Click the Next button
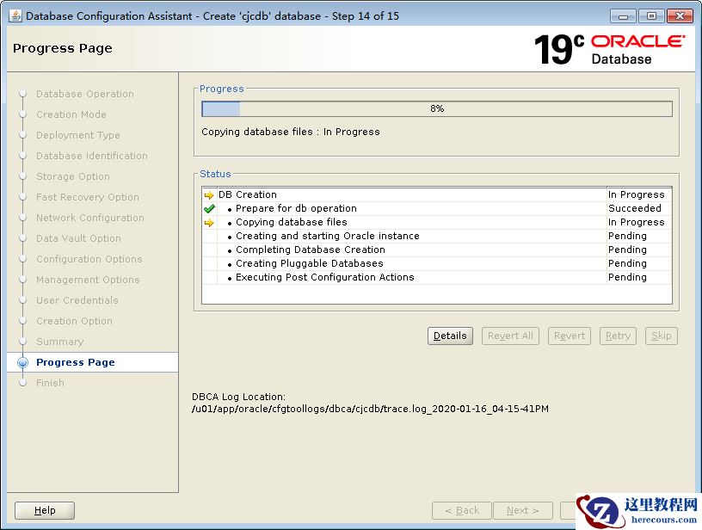Image resolution: width=702 pixels, height=530 pixels. click(x=523, y=510)
